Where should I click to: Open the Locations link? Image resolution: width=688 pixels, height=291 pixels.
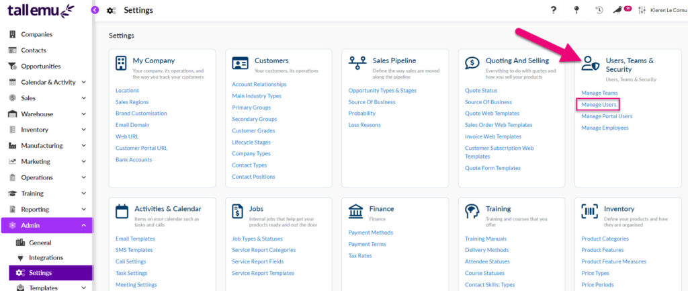(127, 91)
